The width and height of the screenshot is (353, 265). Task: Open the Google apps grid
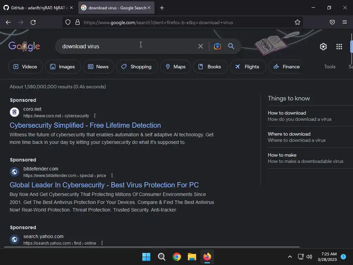point(339,47)
